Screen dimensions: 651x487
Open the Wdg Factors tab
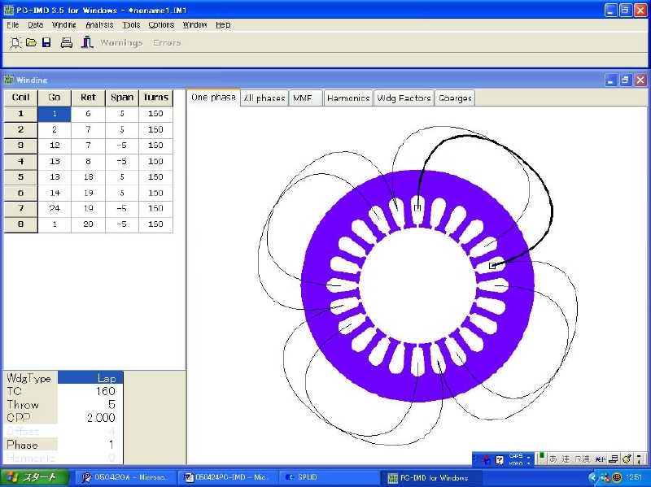click(x=404, y=98)
